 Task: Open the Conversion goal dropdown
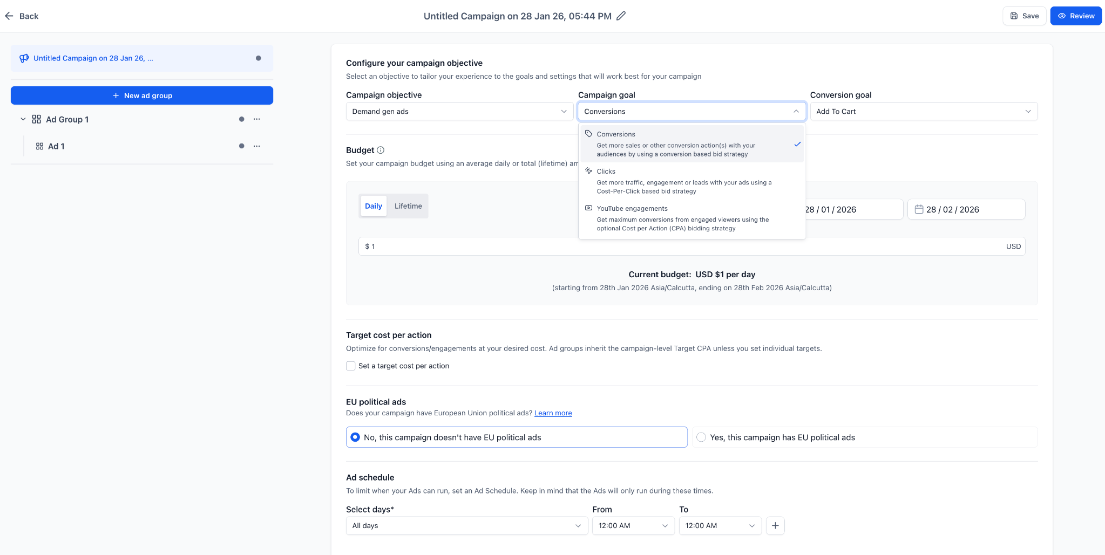[x=923, y=112]
